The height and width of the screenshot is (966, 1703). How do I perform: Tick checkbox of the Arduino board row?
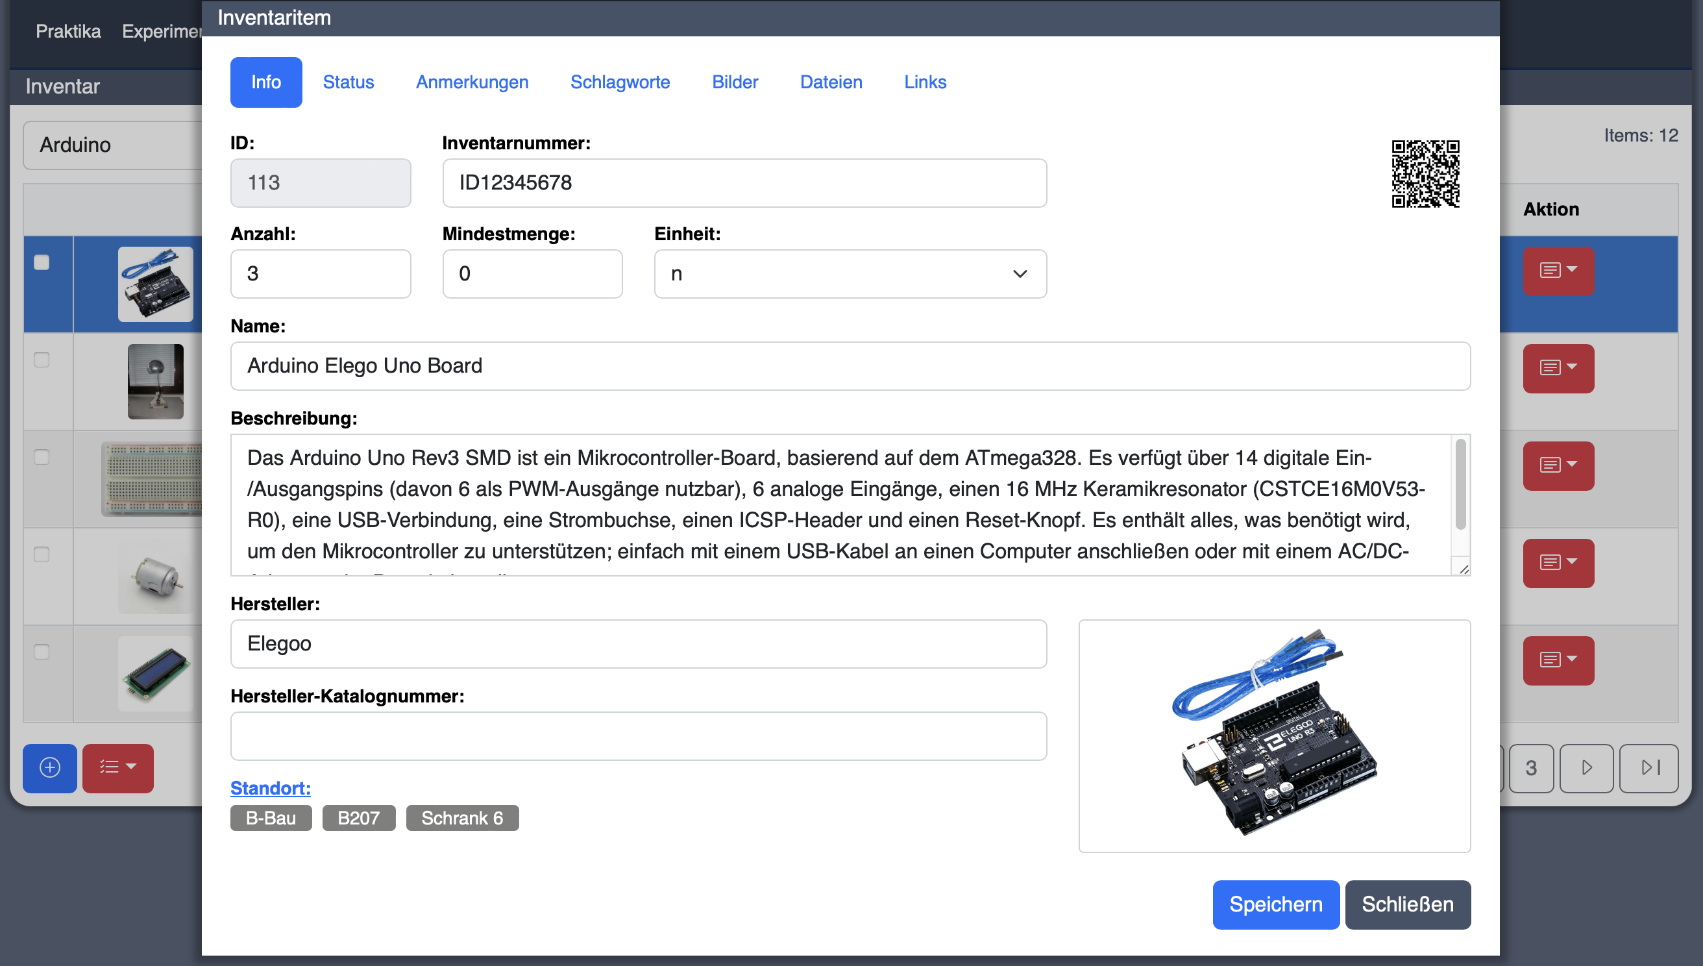pos(42,263)
